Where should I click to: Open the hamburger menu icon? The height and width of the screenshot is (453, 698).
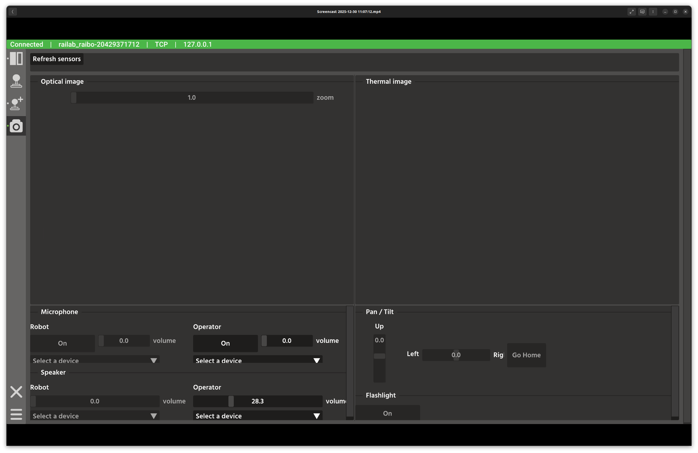16,414
